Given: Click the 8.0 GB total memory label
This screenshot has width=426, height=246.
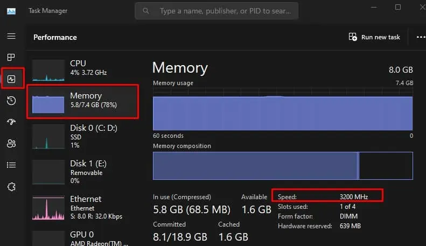Looking at the screenshot, I should [x=401, y=70].
